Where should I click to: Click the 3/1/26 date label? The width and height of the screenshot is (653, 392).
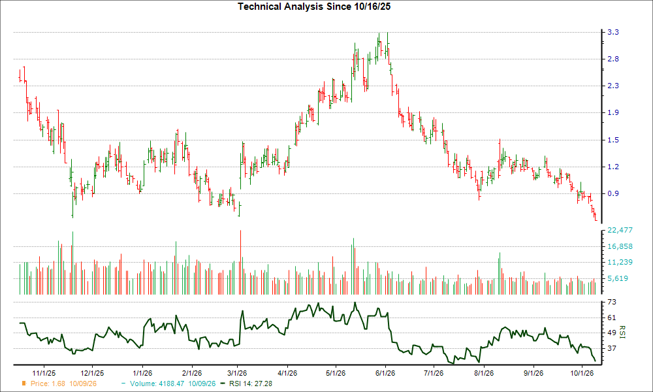point(237,373)
